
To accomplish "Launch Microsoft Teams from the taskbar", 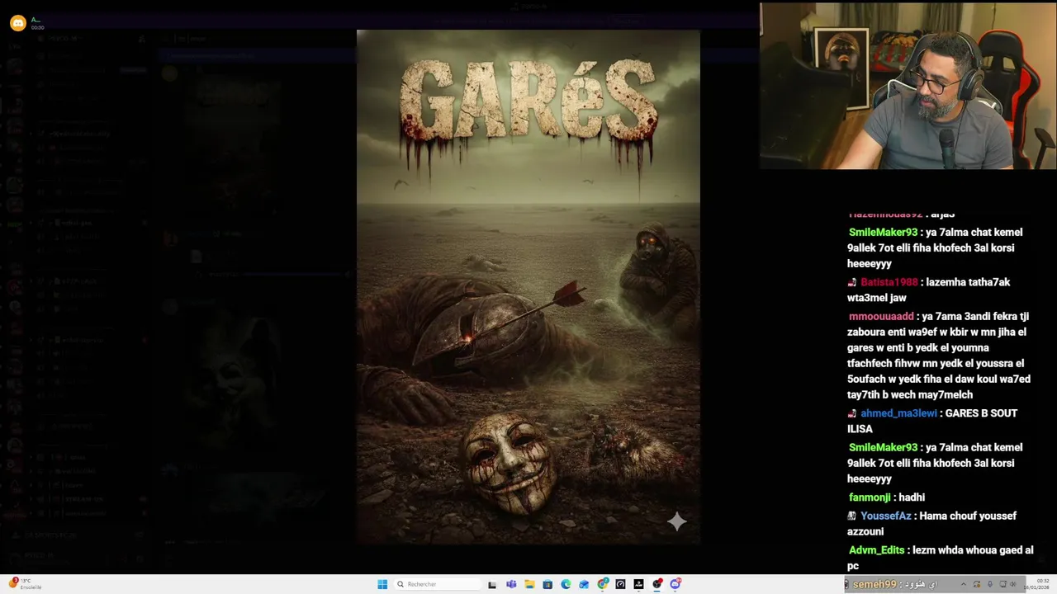I will point(511,584).
